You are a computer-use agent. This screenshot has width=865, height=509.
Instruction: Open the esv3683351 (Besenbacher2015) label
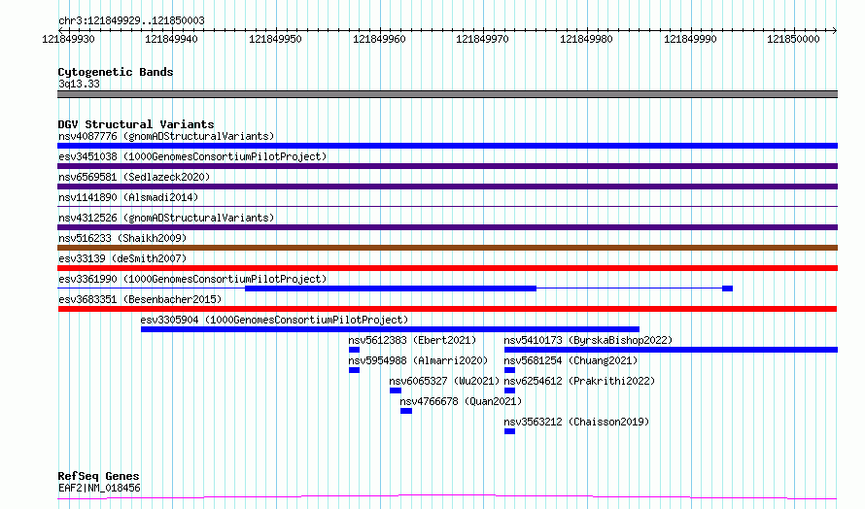140,299
